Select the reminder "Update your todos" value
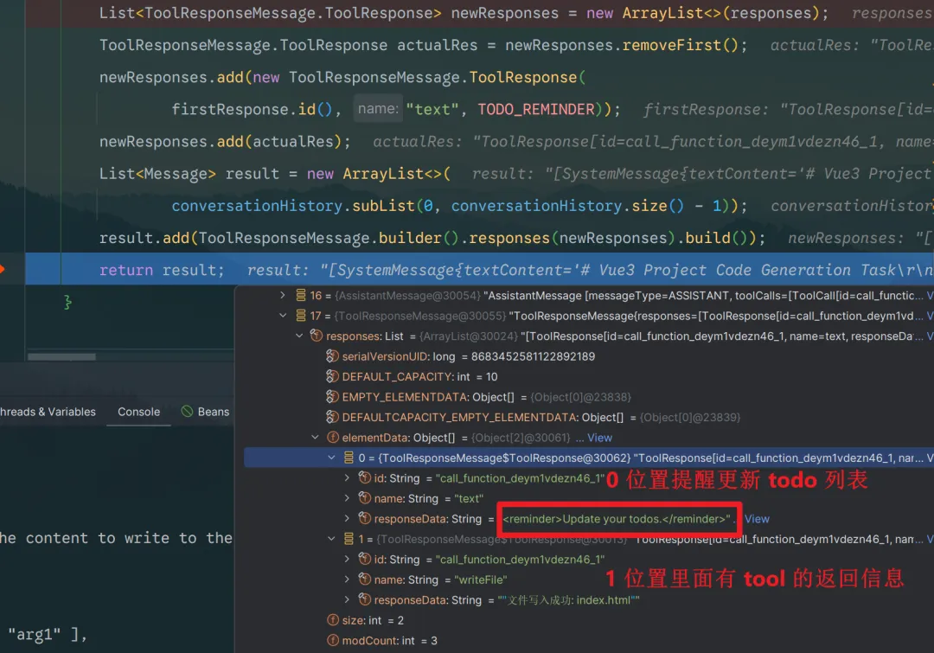The width and height of the screenshot is (934, 653). coord(617,519)
